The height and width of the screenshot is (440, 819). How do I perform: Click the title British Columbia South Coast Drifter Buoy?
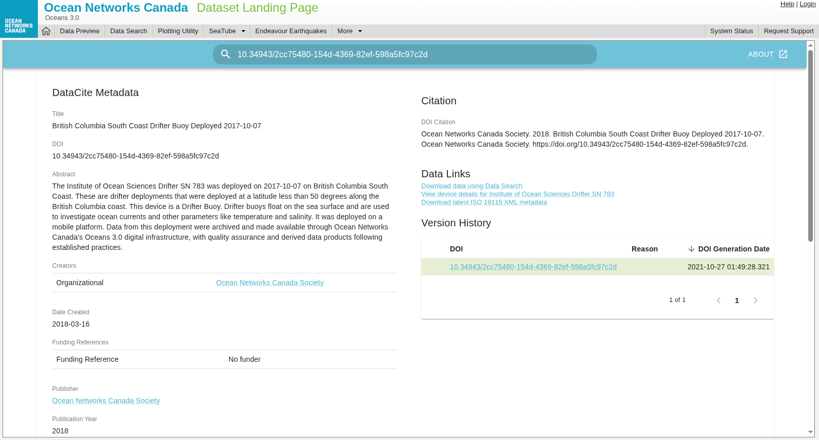tap(157, 126)
